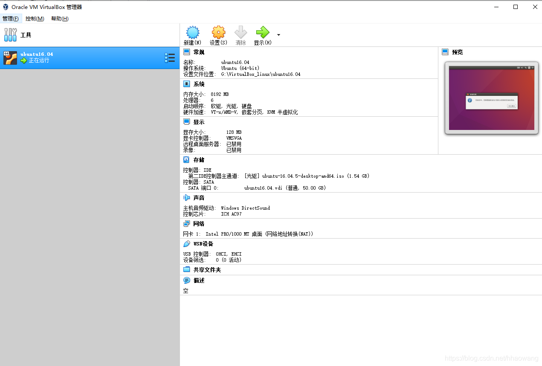Click the ubuntu16.04 VM OS icon
542x366 pixels.
coord(10,58)
